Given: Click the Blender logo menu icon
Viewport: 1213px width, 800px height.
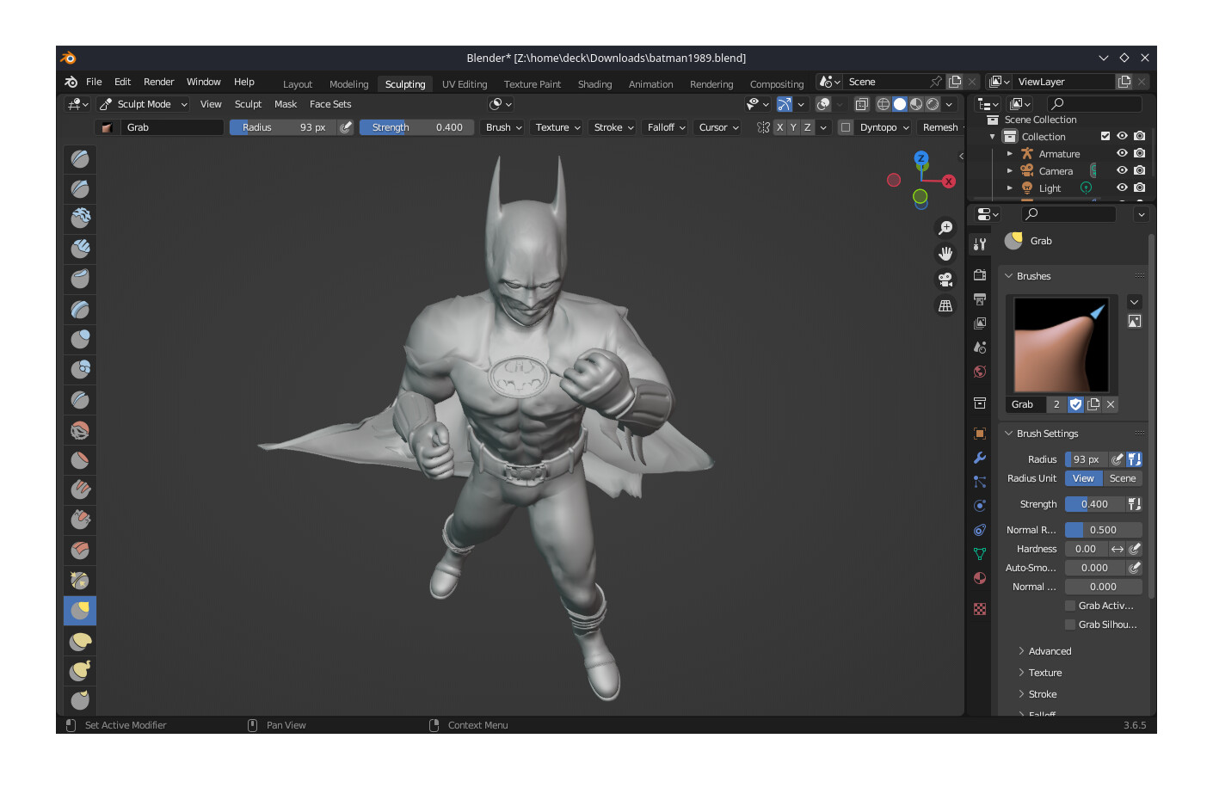Looking at the screenshot, I should [71, 82].
